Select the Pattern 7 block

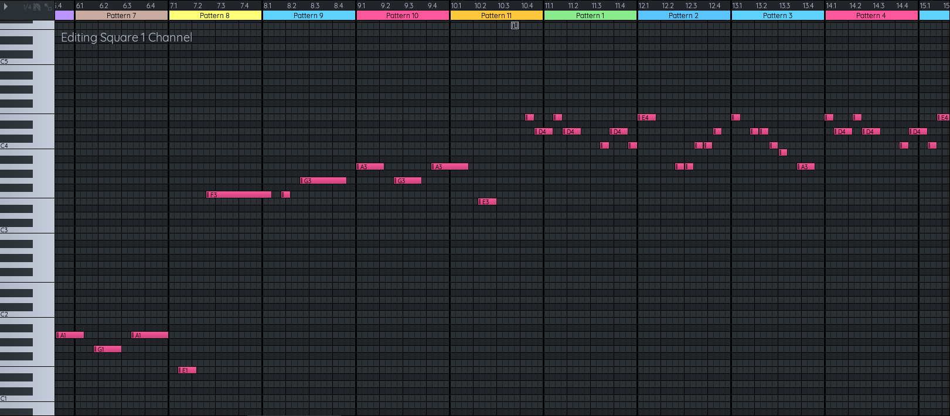coord(121,16)
